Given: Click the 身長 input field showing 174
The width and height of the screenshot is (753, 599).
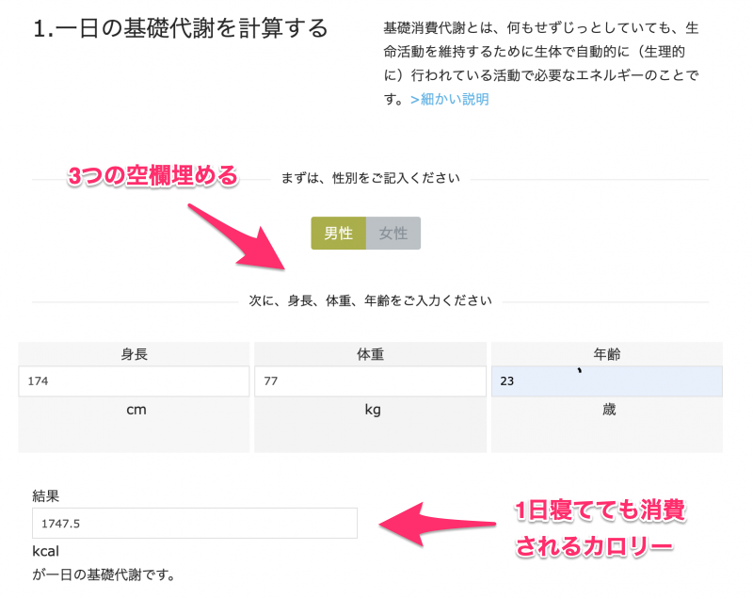Looking at the screenshot, I should 134,381.
